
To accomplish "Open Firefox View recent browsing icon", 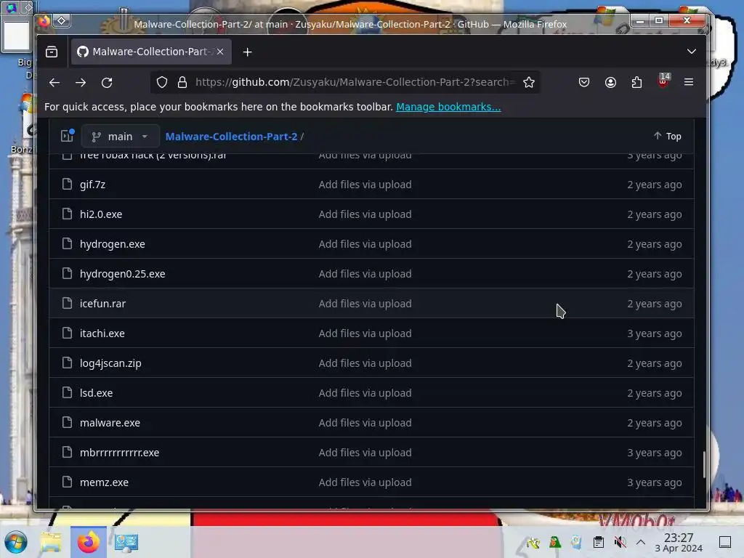I will coord(52,52).
